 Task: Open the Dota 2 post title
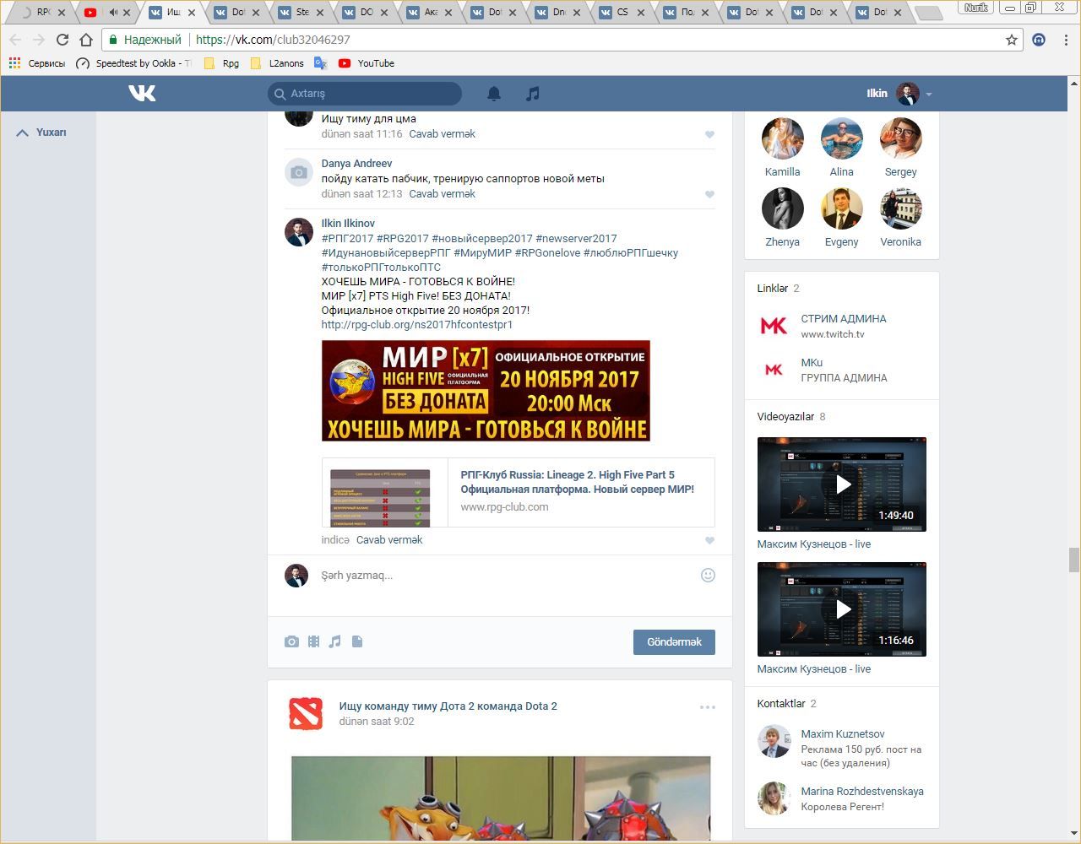click(448, 706)
